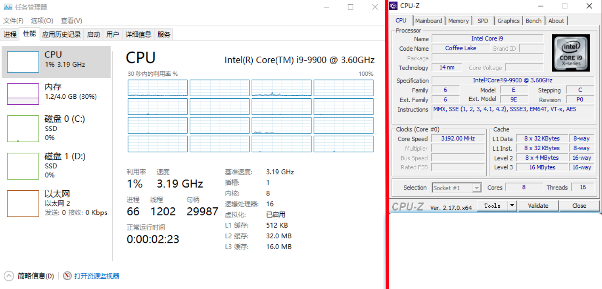Viewport: 602px width, 289px height.
Task: Switch to the 进程 tab
Action: point(10,34)
